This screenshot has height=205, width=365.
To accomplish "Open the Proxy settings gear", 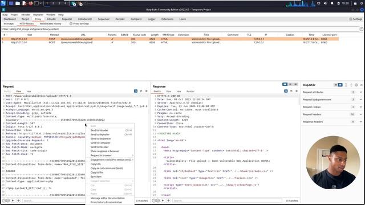I will 71,24.
